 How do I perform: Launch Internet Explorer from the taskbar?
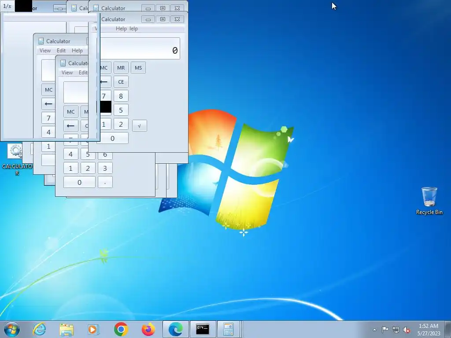click(39, 329)
